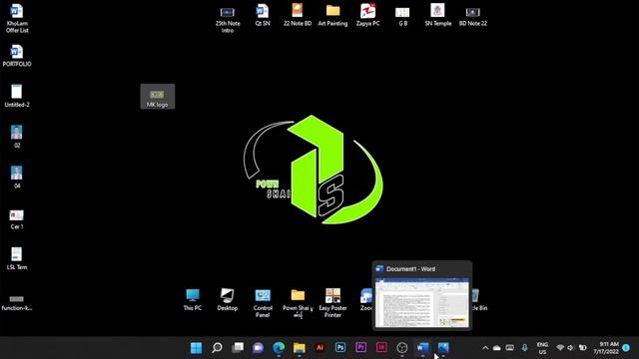Select the Untitled-2 desktop file
The height and width of the screenshot is (359, 639).
(17, 96)
